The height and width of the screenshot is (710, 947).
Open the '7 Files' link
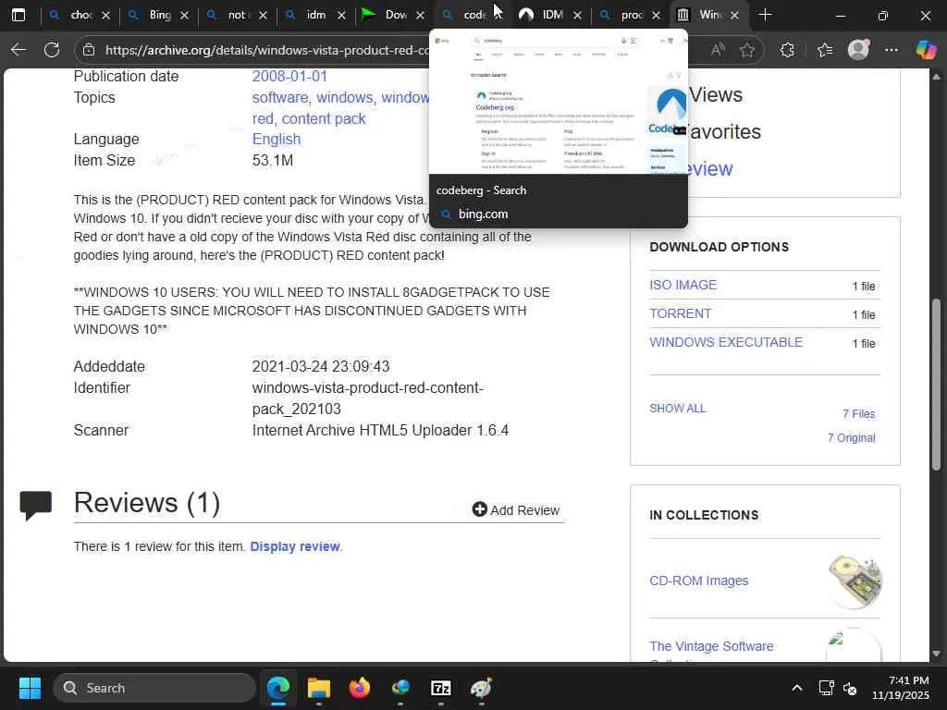pos(859,413)
